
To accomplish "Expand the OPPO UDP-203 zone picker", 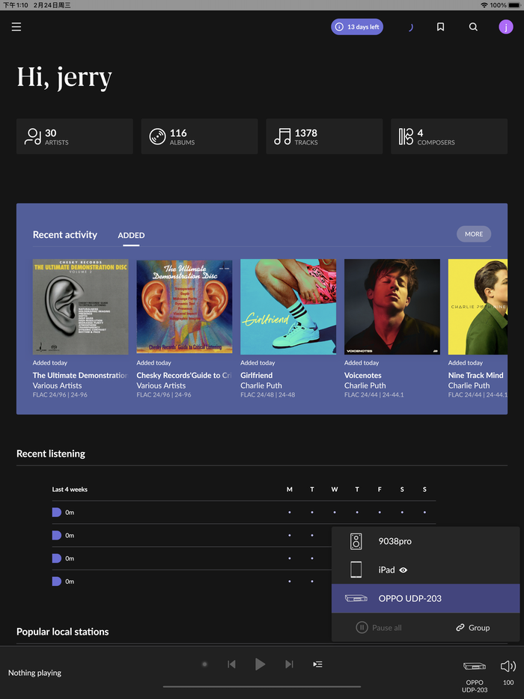I will [x=475, y=672].
